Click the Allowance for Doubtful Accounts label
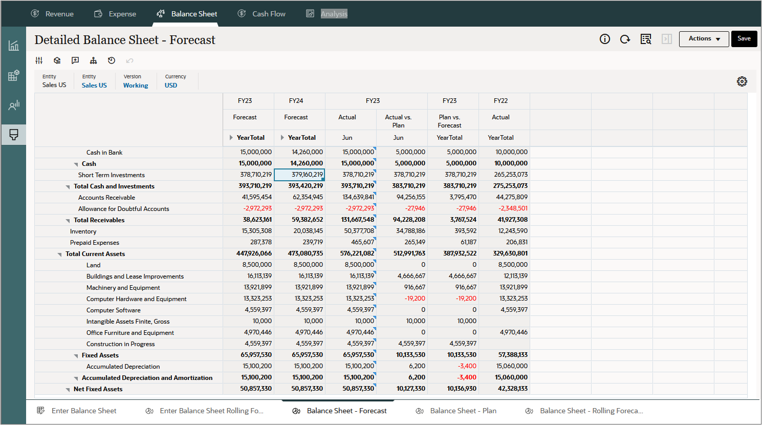Image resolution: width=762 pixels, height=425 pixels. [123, 209]
